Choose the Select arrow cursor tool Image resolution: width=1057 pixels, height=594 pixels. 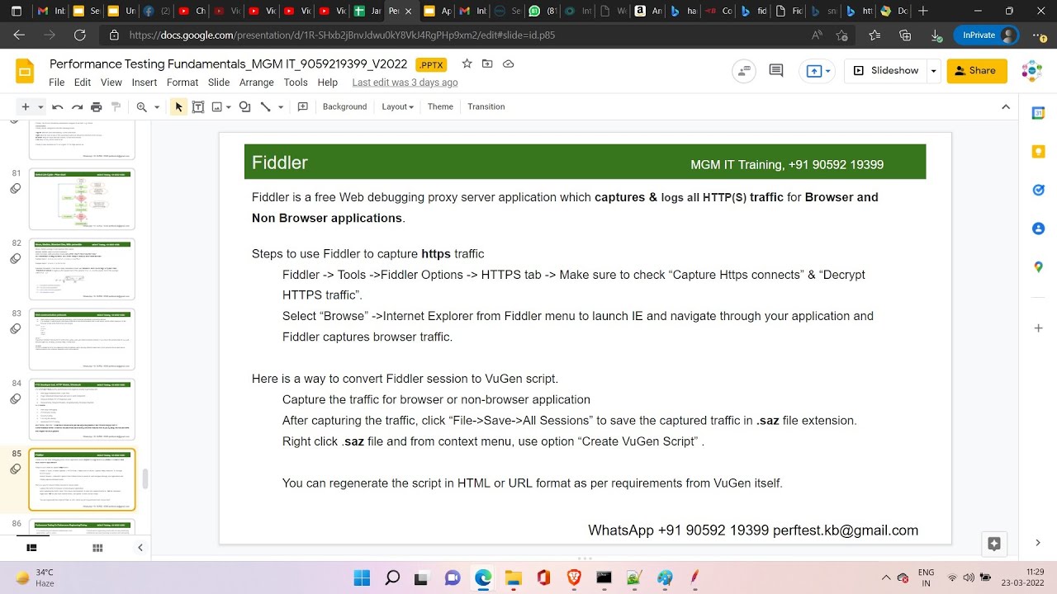178,106
